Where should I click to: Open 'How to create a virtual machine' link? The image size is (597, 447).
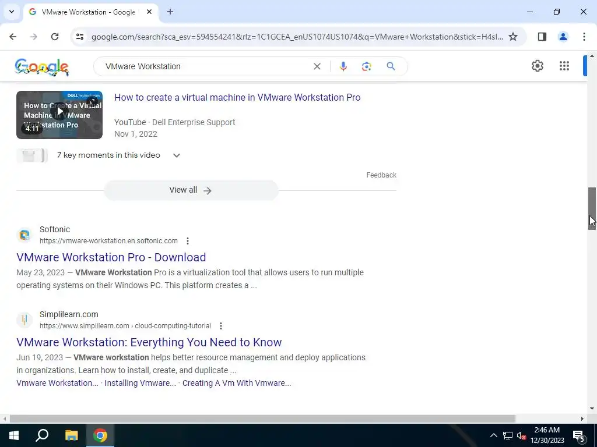point(237,97)
